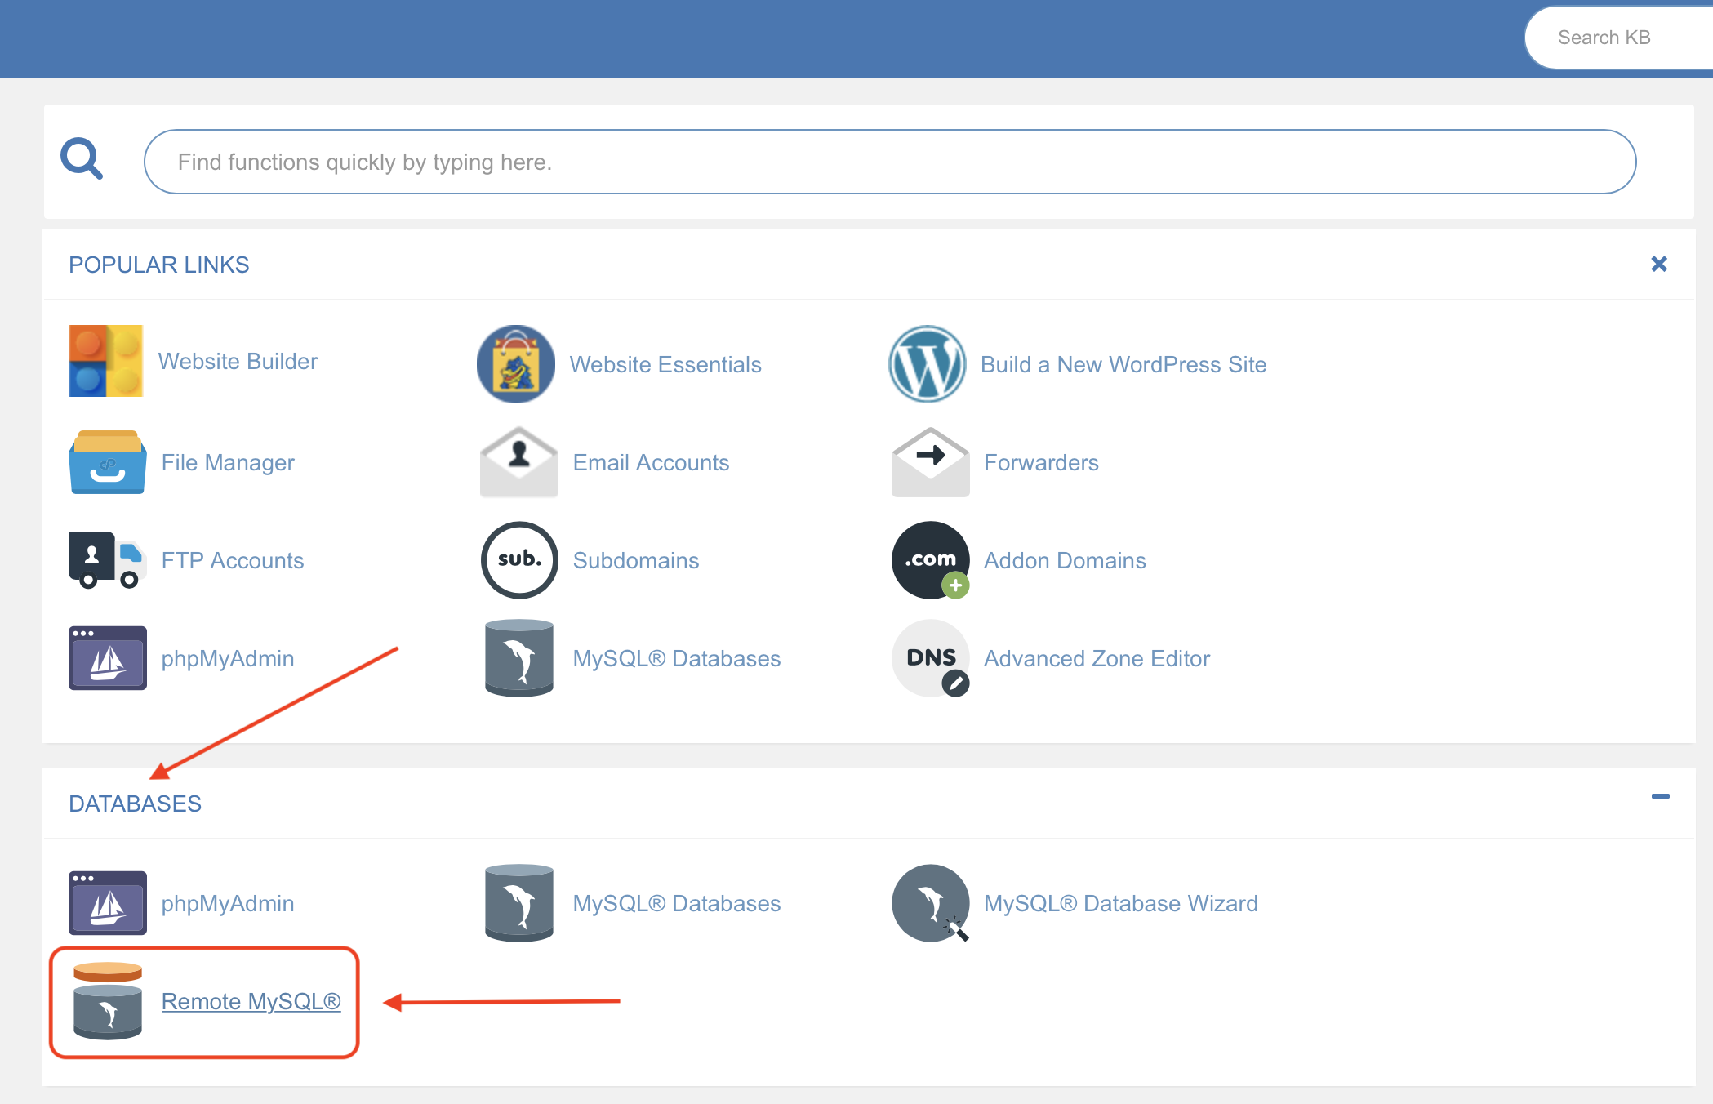Select the File Manager icon
The image size is (1713, 1104).
click(x=107, y=462)
